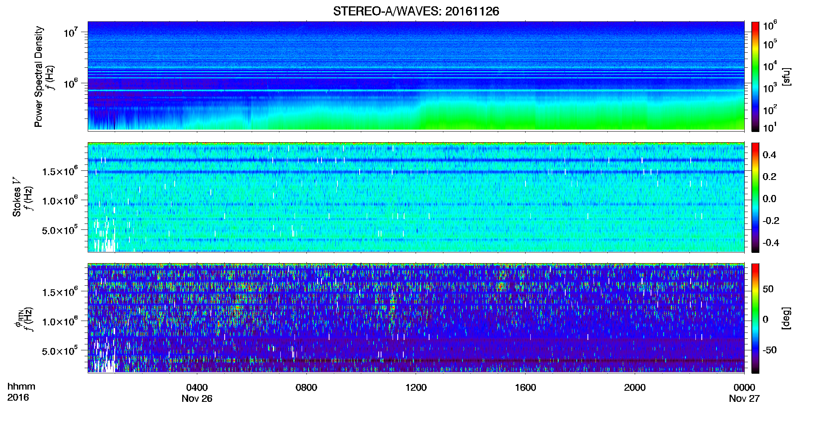832x428 pixels.
Task: Click the 0 value on the deg color bar
Action: [x=765, y=319]
